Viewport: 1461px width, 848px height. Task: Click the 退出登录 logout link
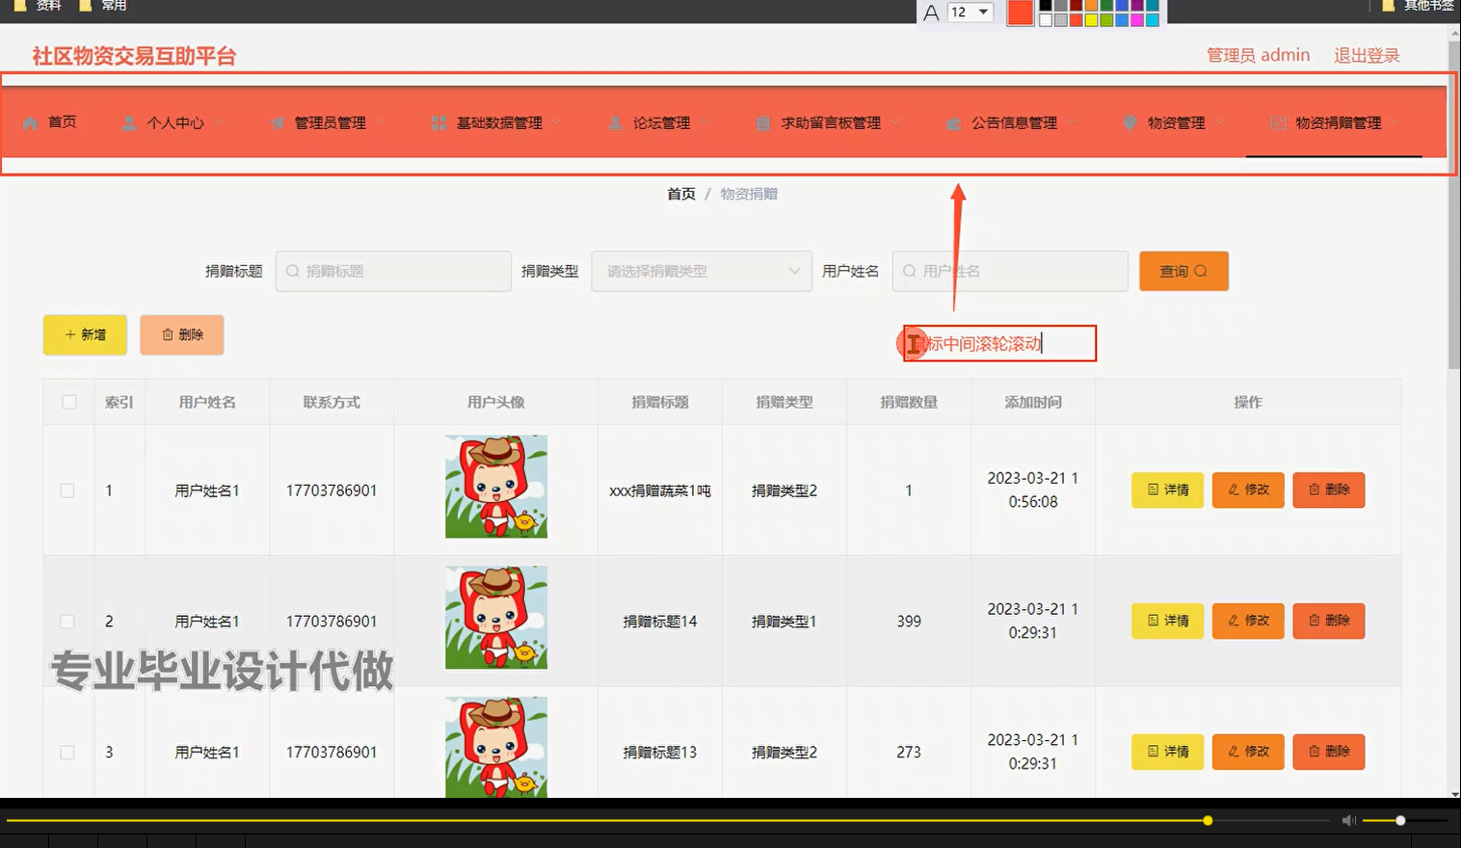click(x=1366, y=55)
